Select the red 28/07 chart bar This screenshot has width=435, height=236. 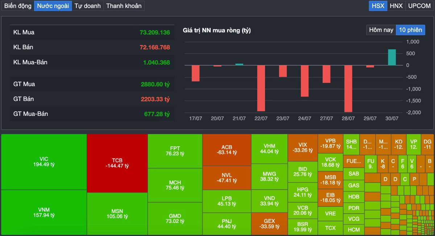(348, 89)
